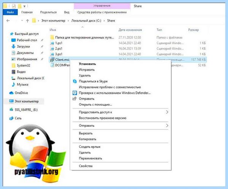Sort by the Тип column header
The image size is (228, 189).
point(159,30)
